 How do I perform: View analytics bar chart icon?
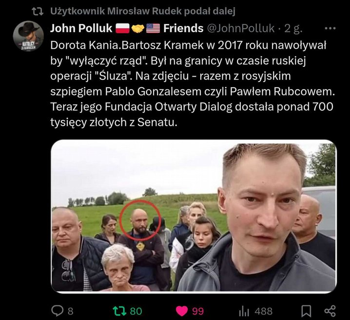coord(244,311)
